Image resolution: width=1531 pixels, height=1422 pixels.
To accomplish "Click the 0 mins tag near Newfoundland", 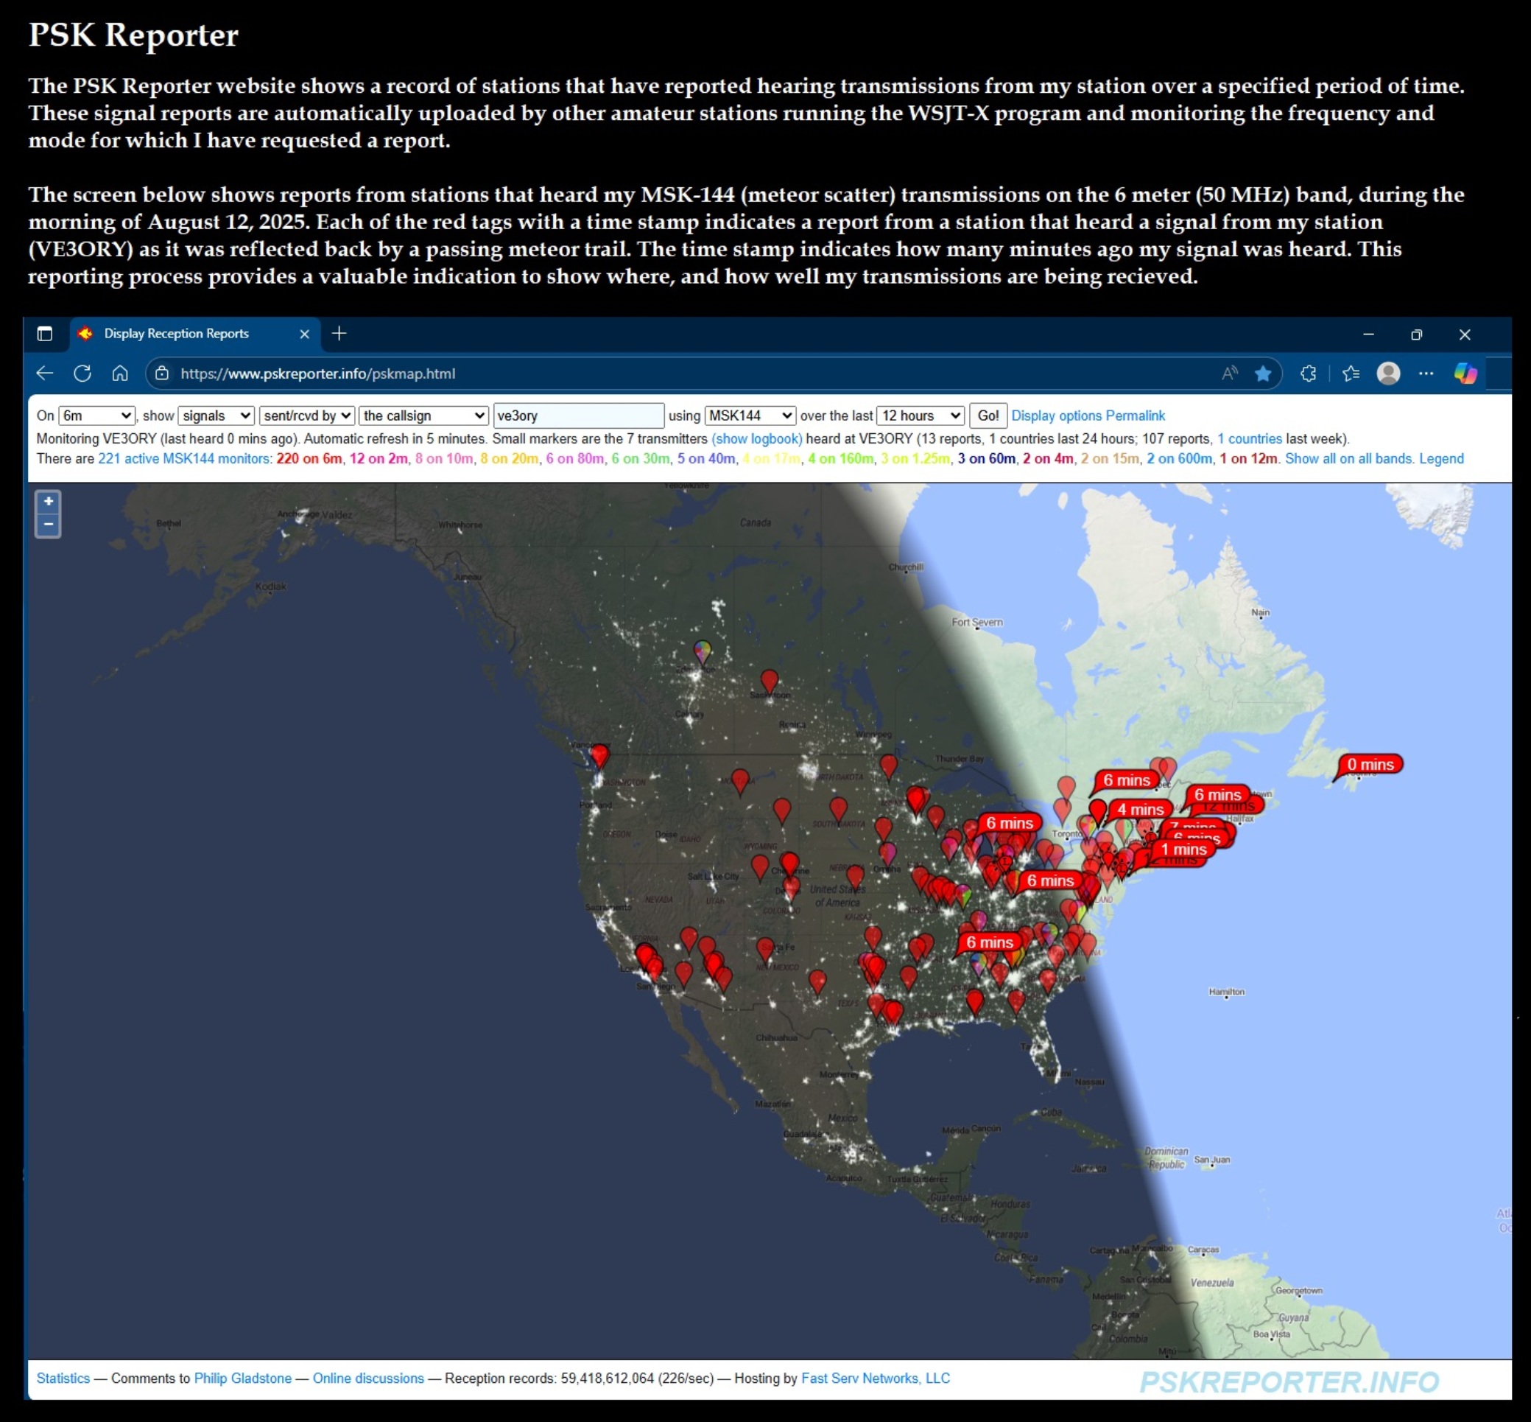I will pos(1370,764).
